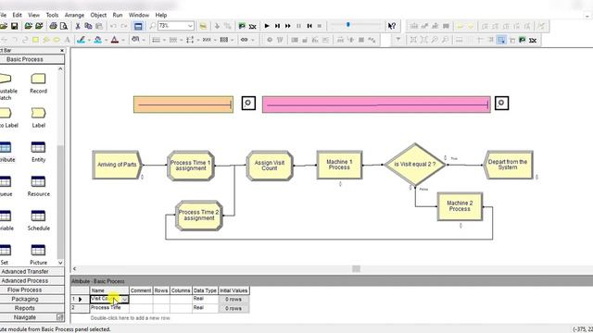The height and width of the screenshot is (333, 593).
Task: Select the Record module icon
Action: 38,79
